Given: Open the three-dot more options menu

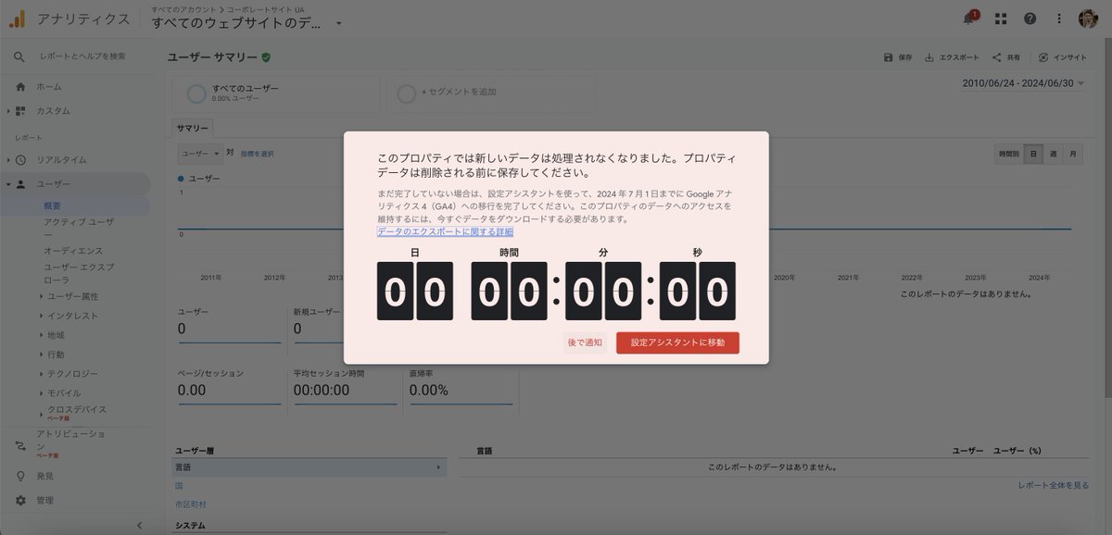Looking at the screenshot, I should pos(1059,19).
